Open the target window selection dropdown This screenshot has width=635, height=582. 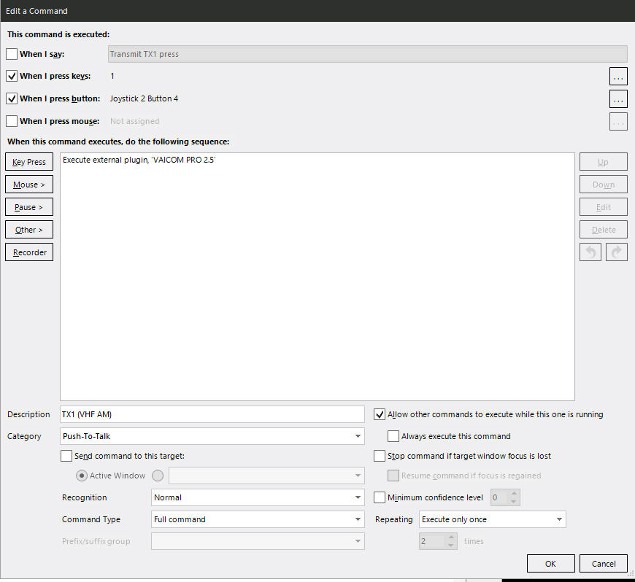266,476
